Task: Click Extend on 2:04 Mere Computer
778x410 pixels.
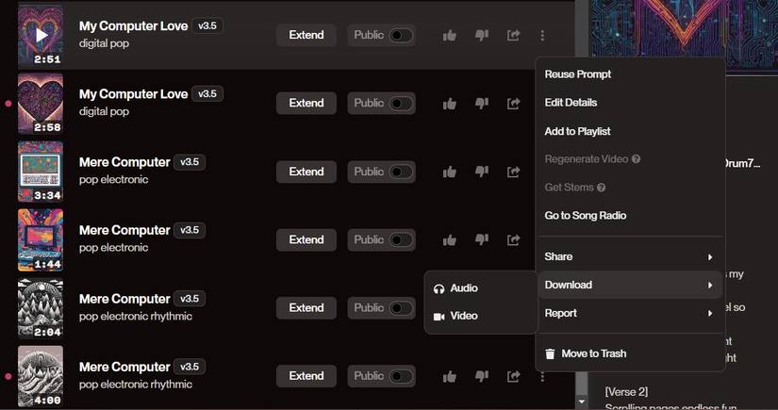Action: (306, 308)
